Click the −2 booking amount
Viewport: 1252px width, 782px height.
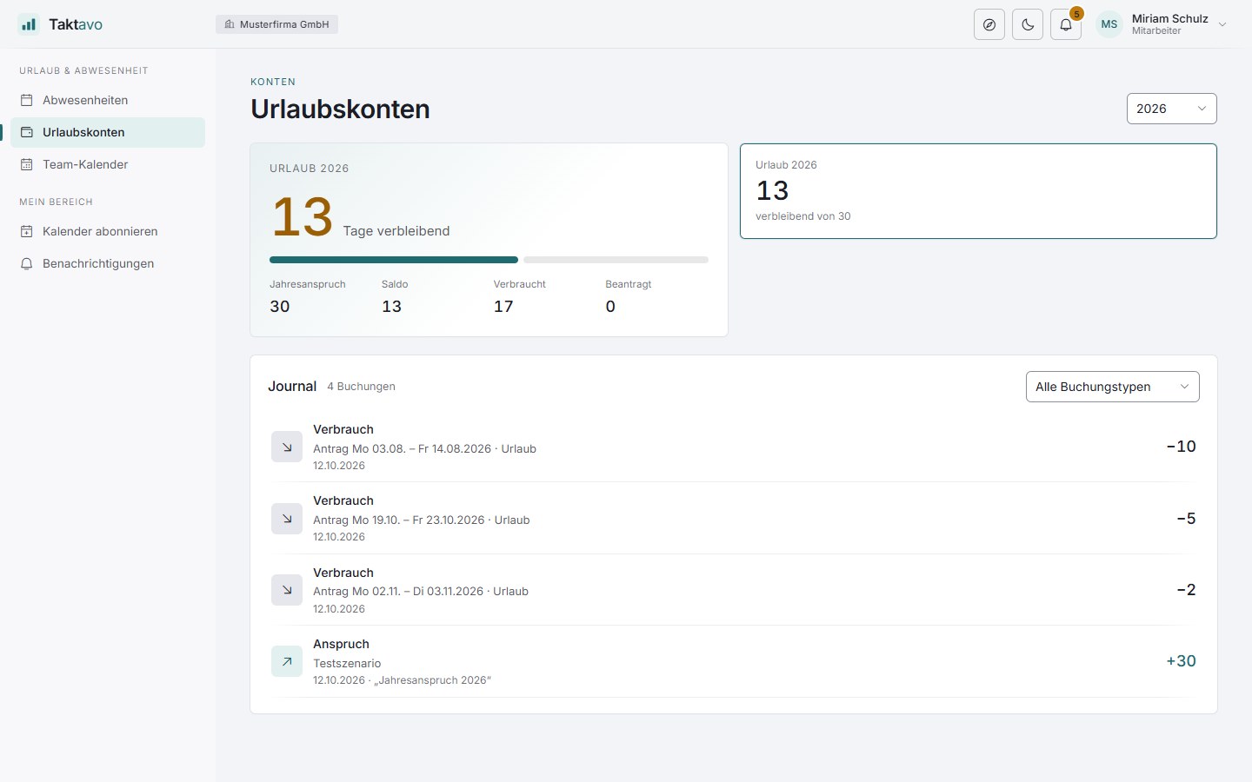click(x=1186, y=590)
